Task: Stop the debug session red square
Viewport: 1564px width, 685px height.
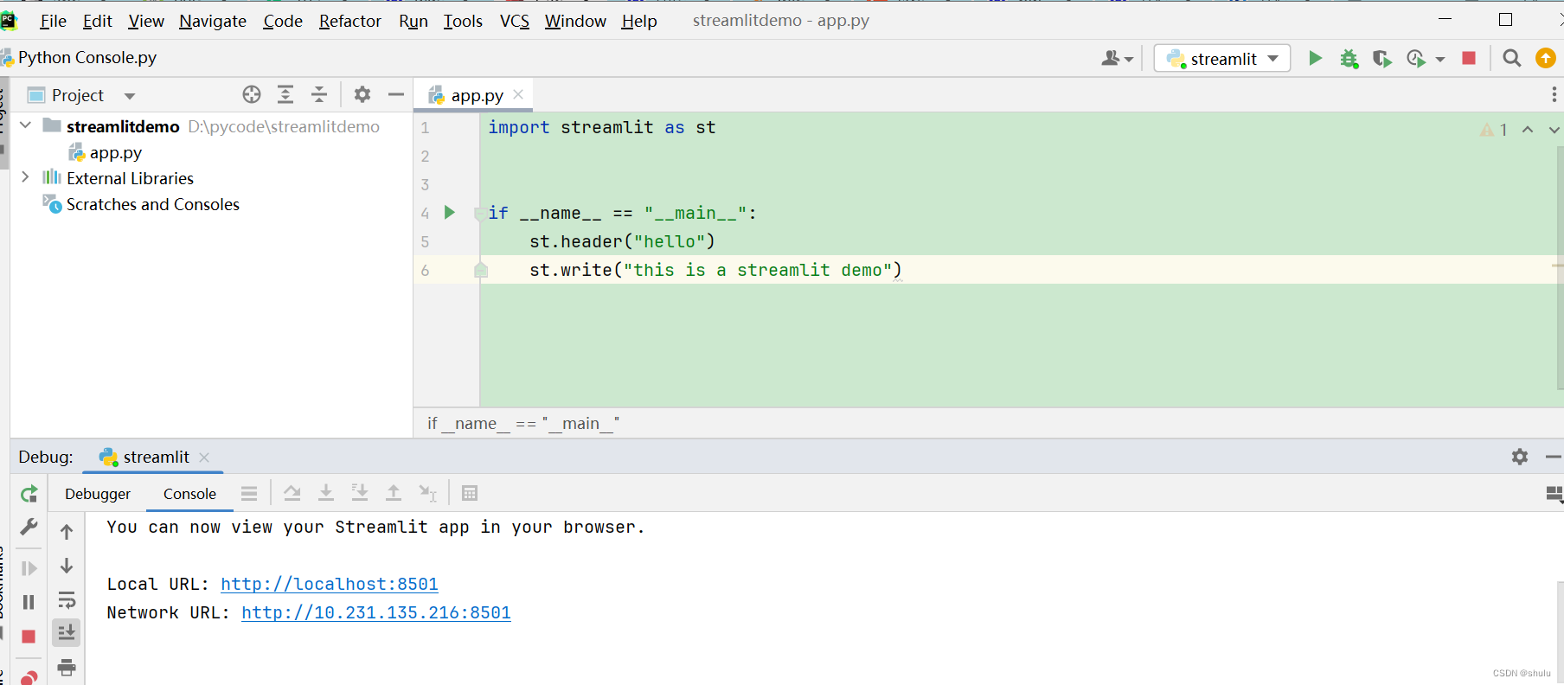Action: pyautogui.click(x=29, y=637)
